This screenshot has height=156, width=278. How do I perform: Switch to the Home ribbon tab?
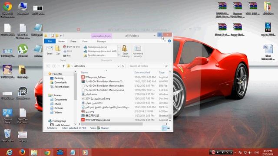click(62, 41)
